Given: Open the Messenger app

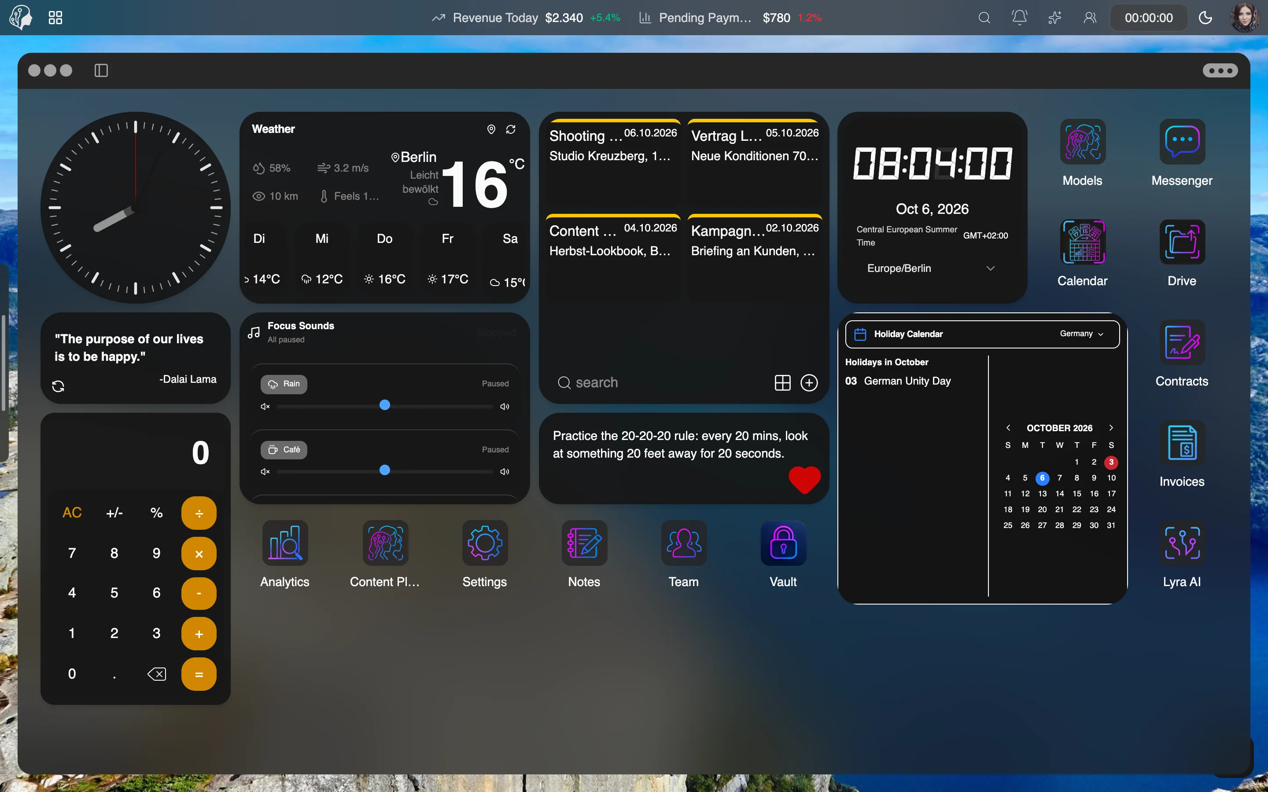Looking at the screenshot, I should pyautogui.click(x=1182, y=142).
